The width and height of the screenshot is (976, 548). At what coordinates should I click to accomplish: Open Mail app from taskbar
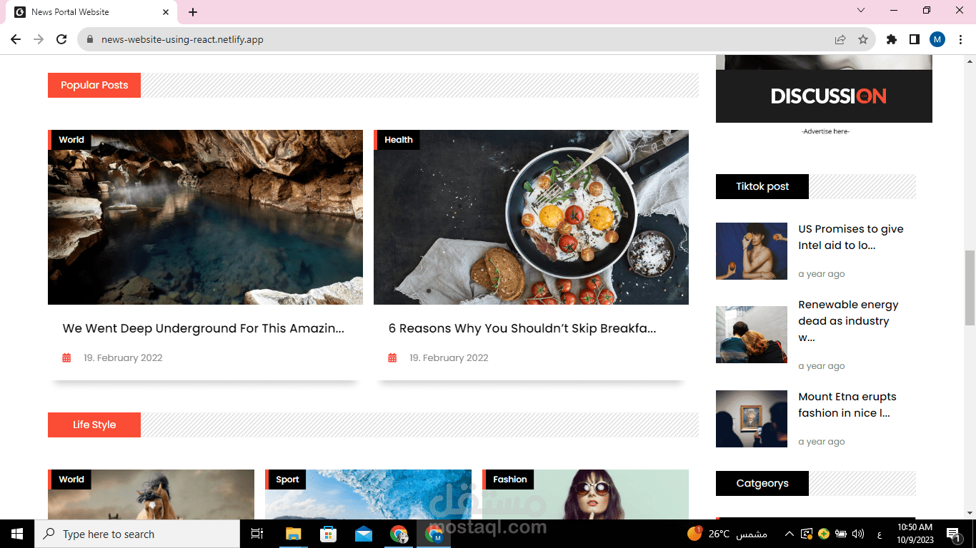(364, 534)
